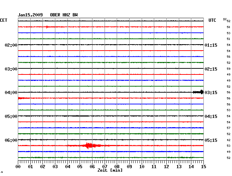Screen dimensions: 232x176
Task: Click the DC value 59
Action: click(x=228, y=69)
